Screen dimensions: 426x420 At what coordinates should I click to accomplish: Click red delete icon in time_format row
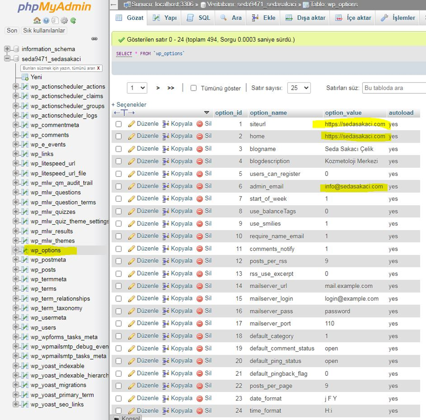point(200,411)
